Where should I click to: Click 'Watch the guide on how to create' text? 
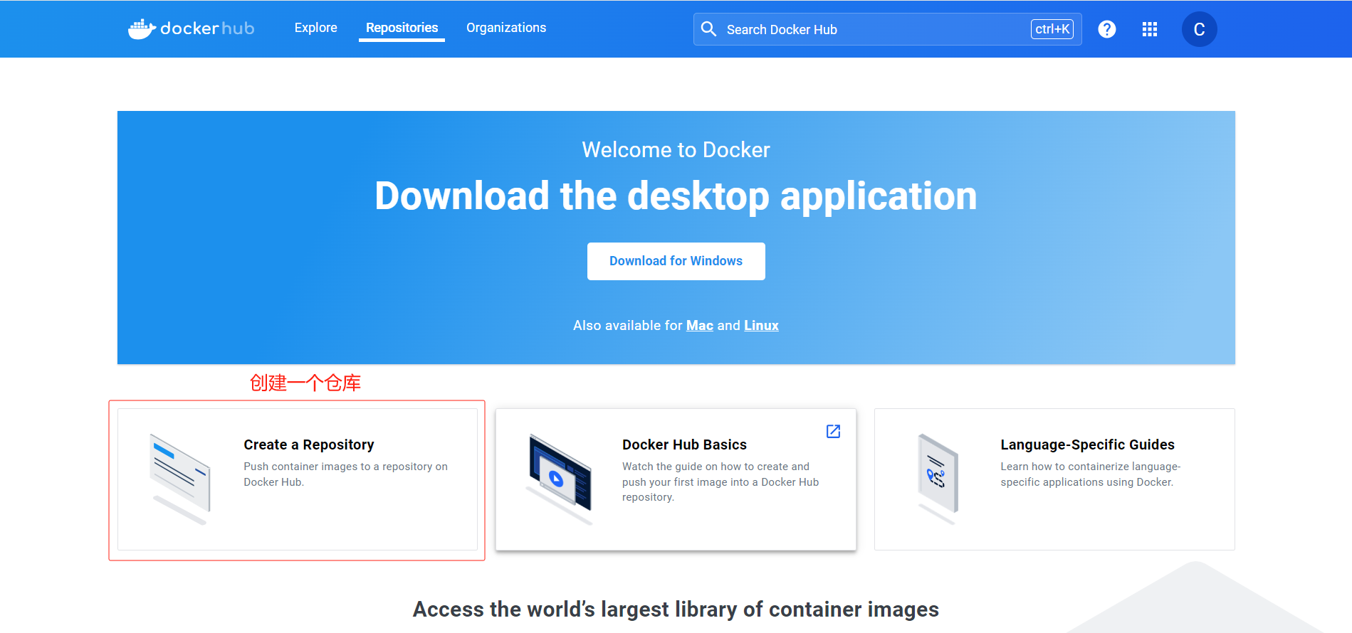coord(720,482)
